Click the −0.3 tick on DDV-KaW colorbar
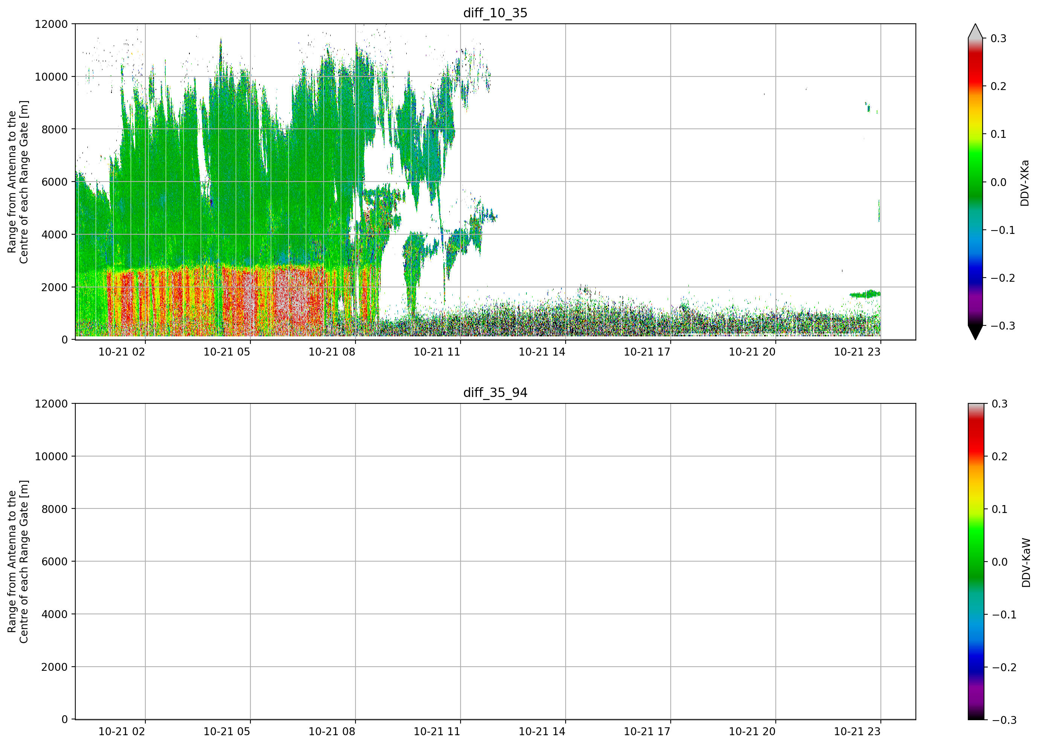 coord(1004,720)
